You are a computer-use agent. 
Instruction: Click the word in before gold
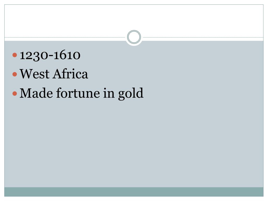(109, 93)
